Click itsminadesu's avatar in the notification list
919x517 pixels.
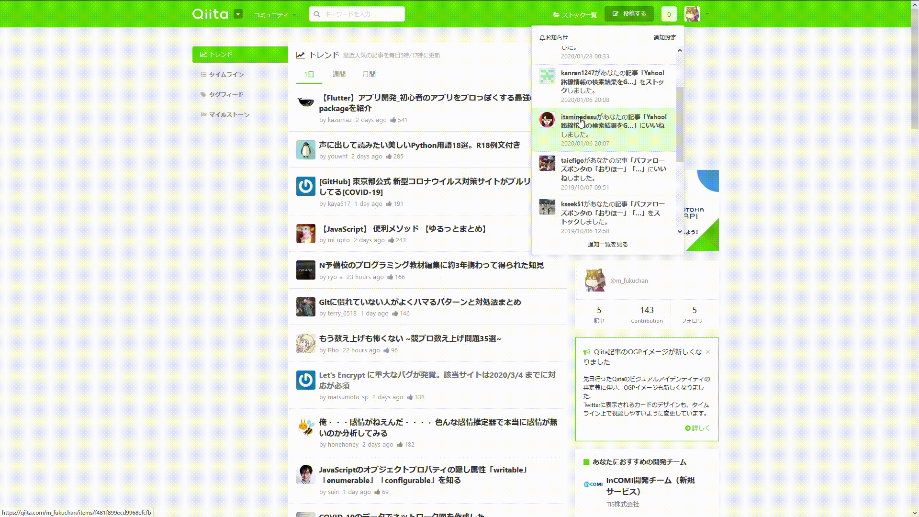[547, 120]
